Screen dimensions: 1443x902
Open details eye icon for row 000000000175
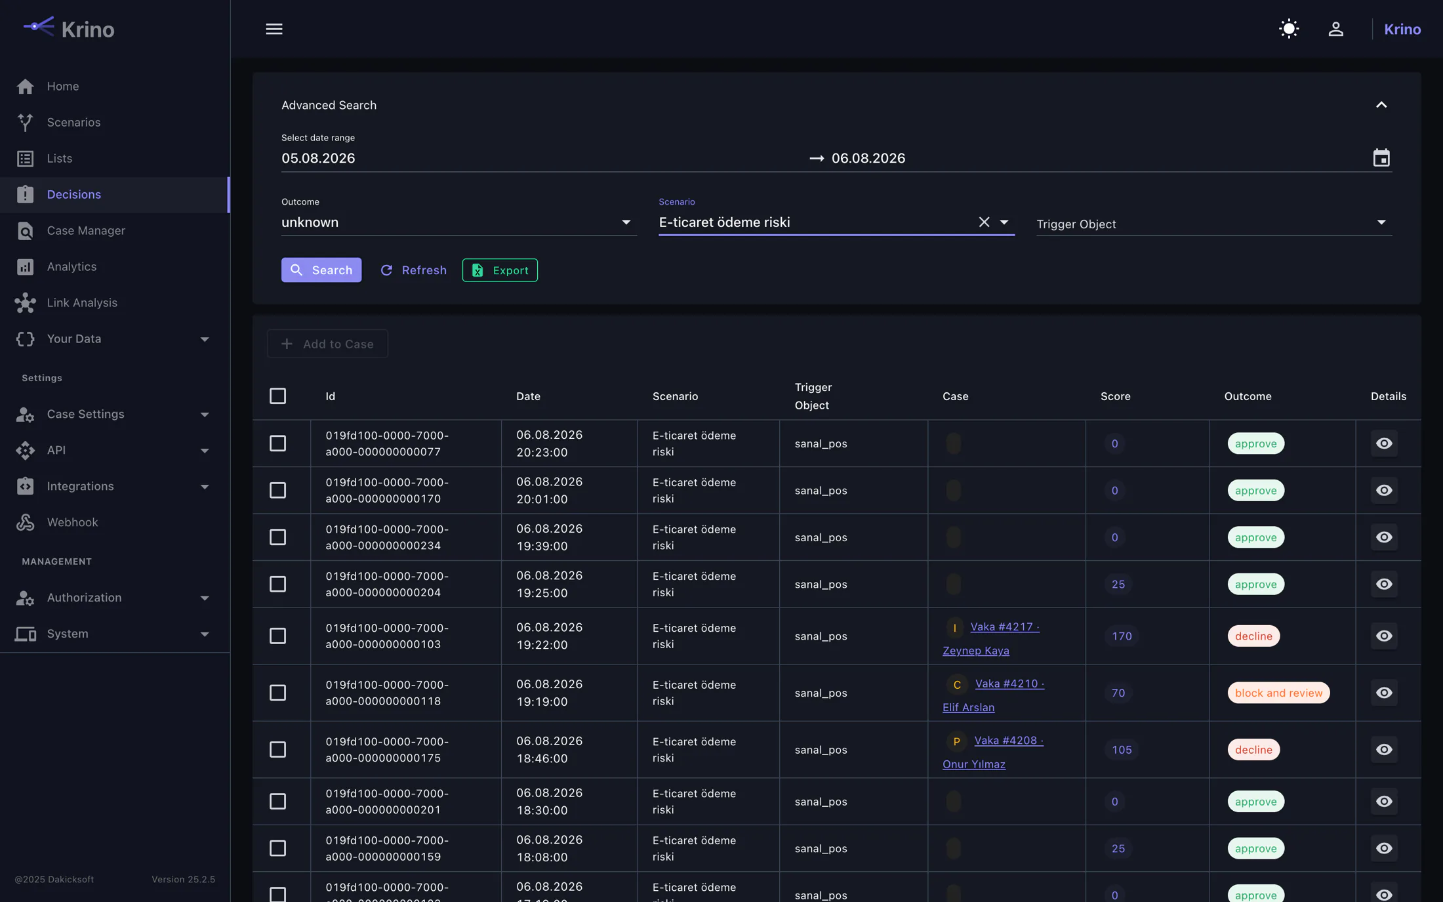pyautogui.click(x=1384, y=750)
